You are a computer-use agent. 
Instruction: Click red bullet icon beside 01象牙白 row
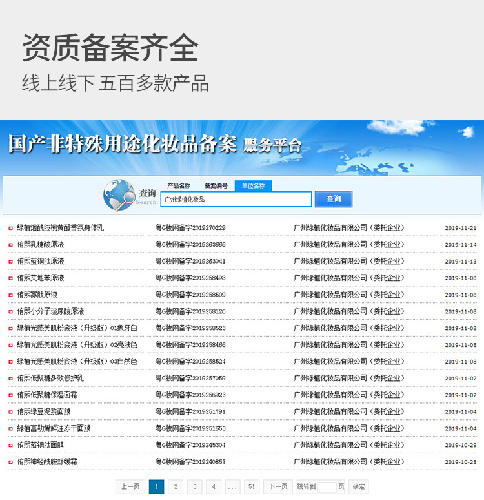tap(10, 328)
